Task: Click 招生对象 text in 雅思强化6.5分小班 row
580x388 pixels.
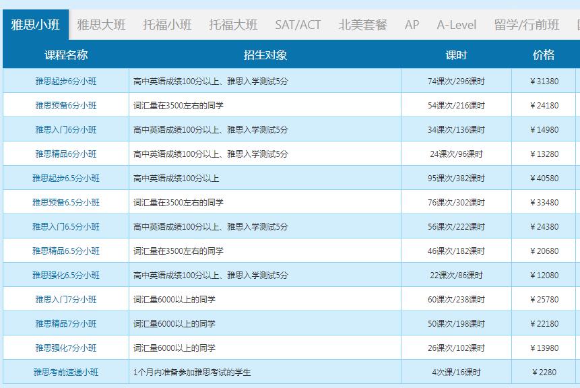Action: pos(210,275)
